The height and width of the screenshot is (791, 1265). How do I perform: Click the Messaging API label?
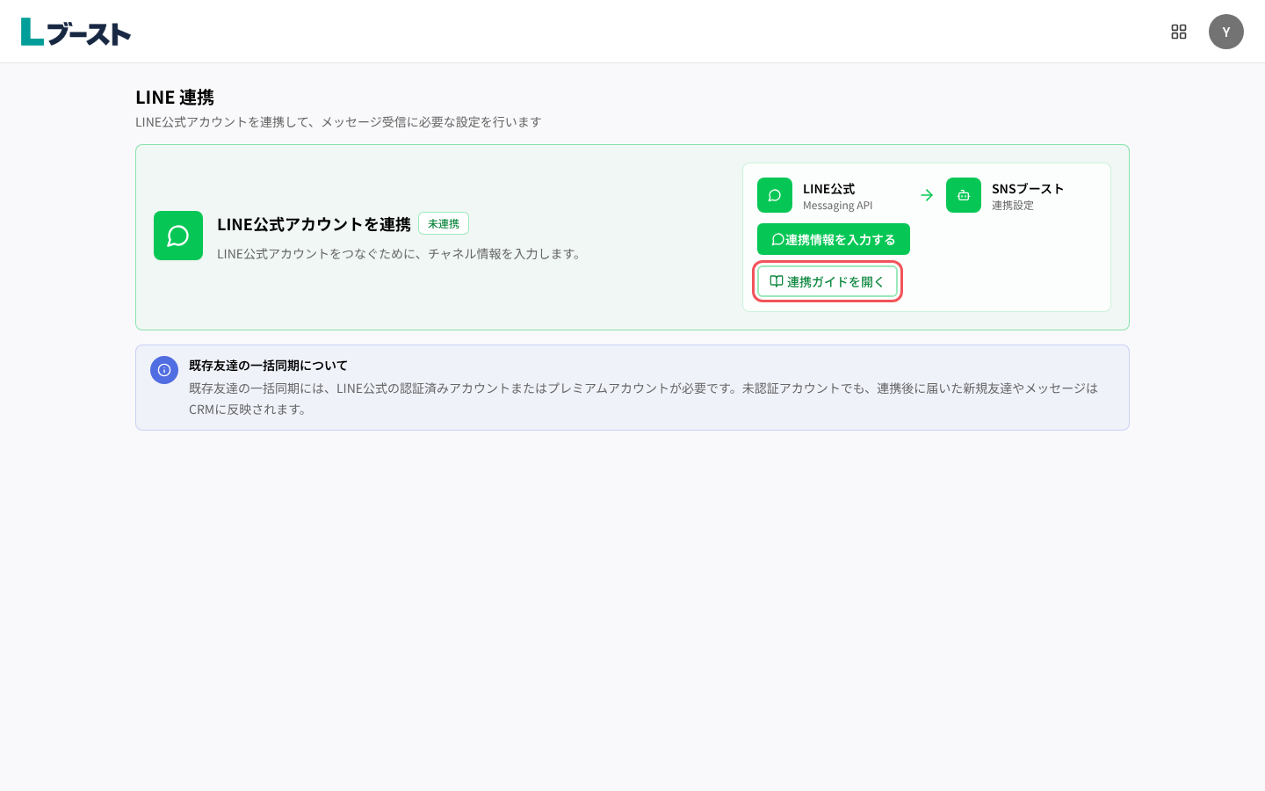838,205
